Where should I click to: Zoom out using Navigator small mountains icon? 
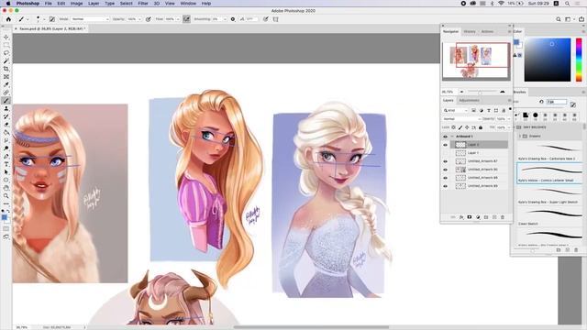pyautogui.click(x=461, y=92)
